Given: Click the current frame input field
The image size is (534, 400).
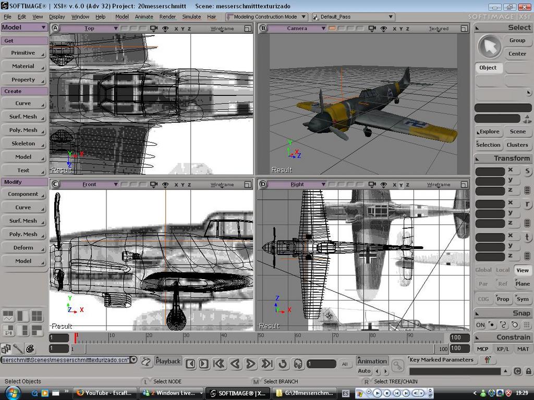Looking at the screenshot, I should [x=321, y=364].
